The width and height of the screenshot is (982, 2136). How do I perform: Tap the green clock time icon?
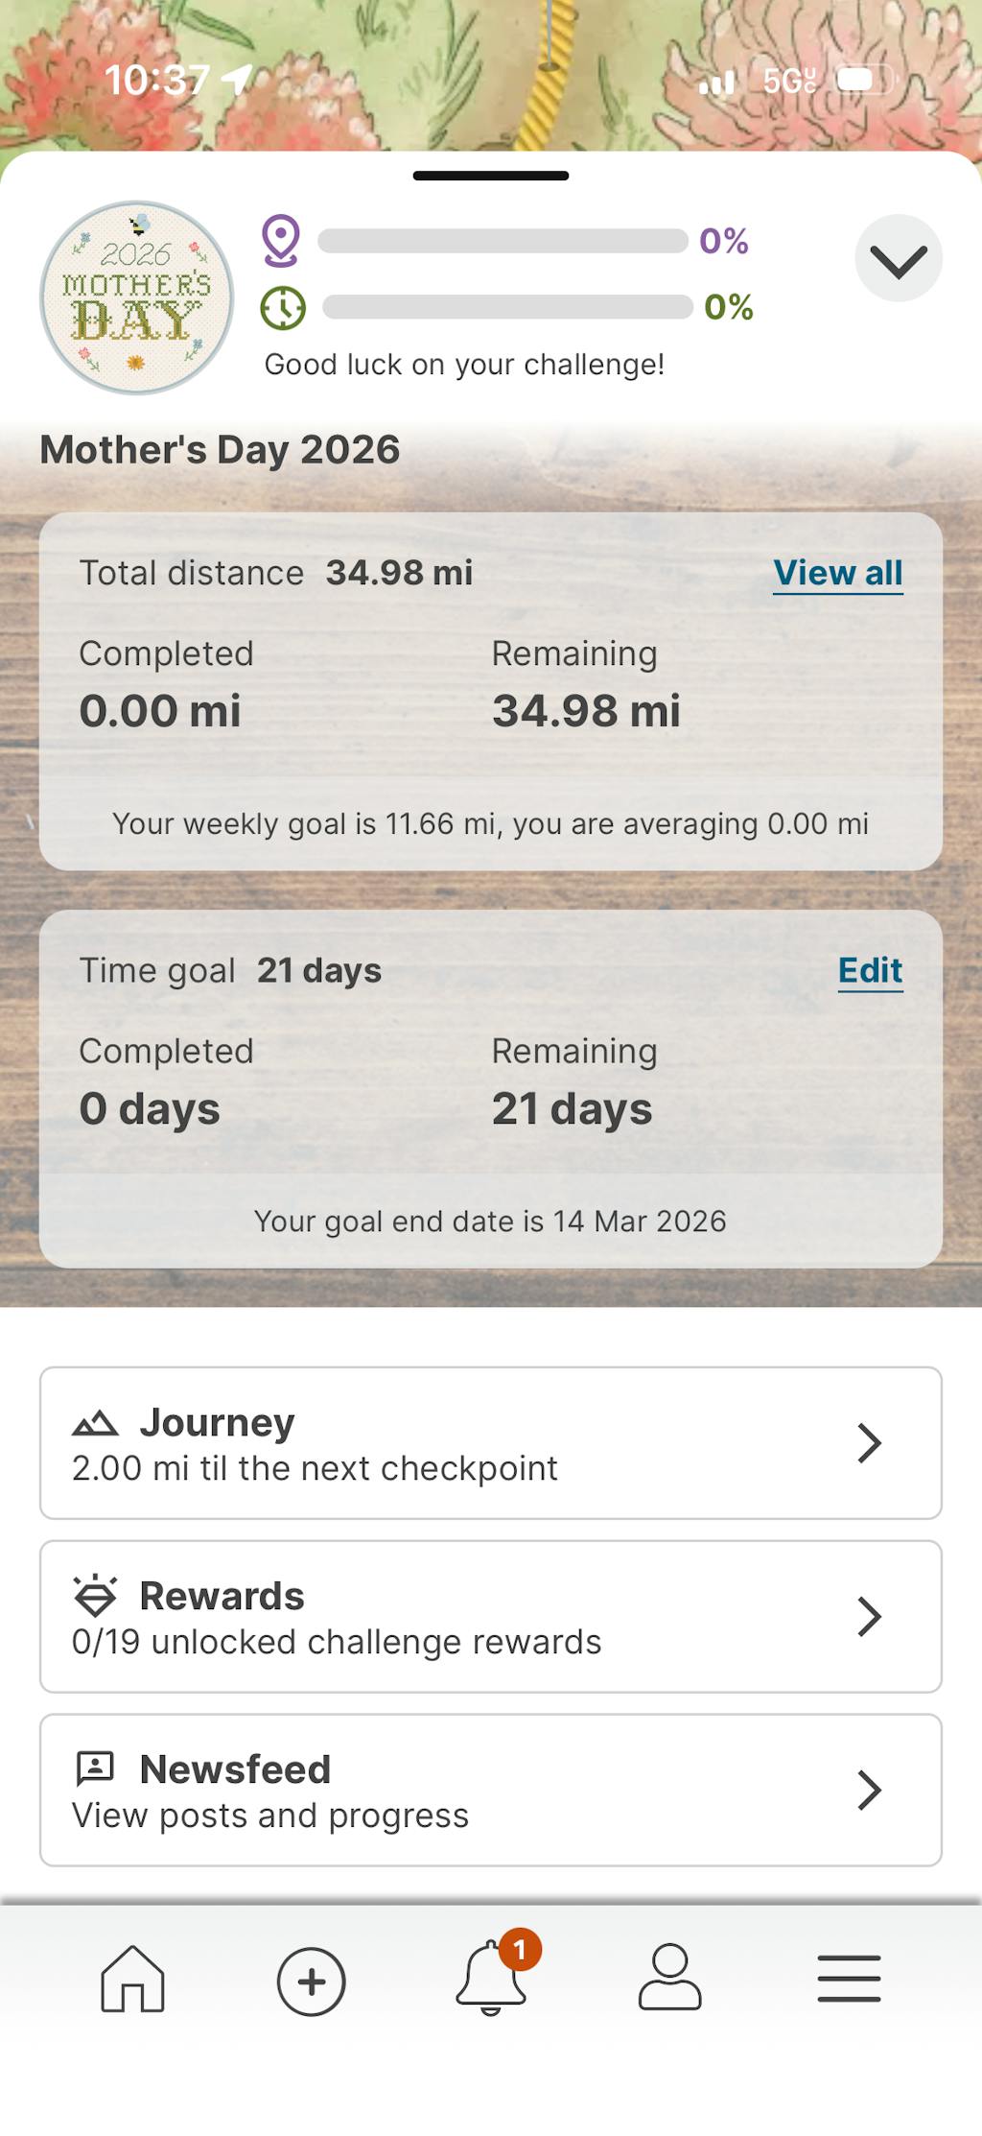coord(283,308)
